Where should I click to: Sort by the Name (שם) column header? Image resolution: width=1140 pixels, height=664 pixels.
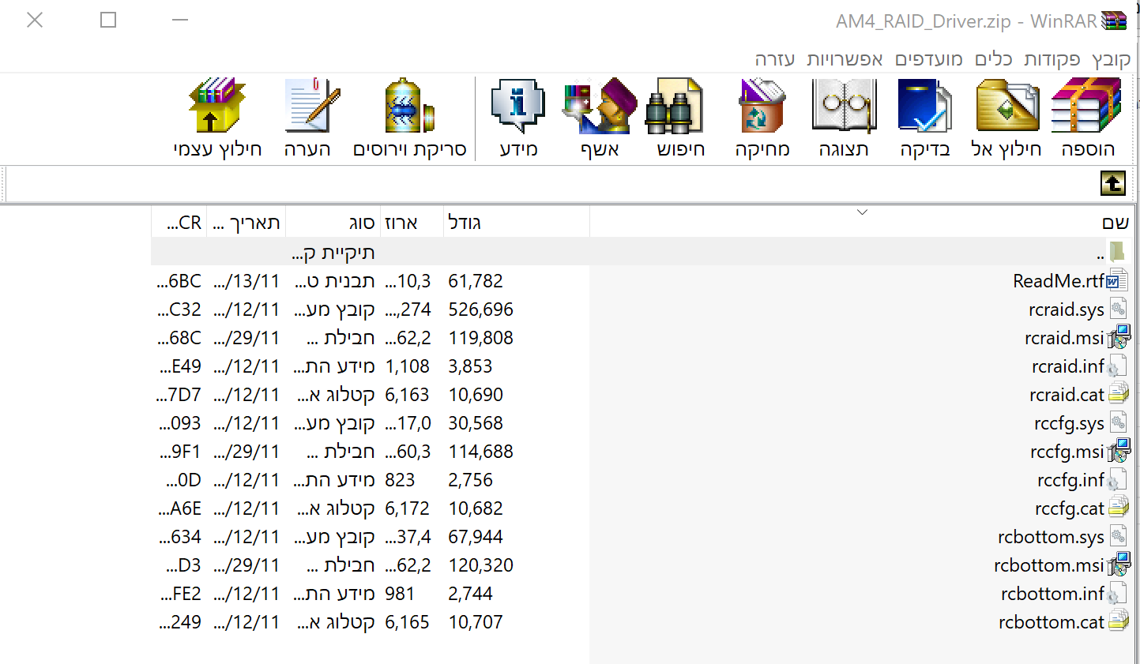1115,223
